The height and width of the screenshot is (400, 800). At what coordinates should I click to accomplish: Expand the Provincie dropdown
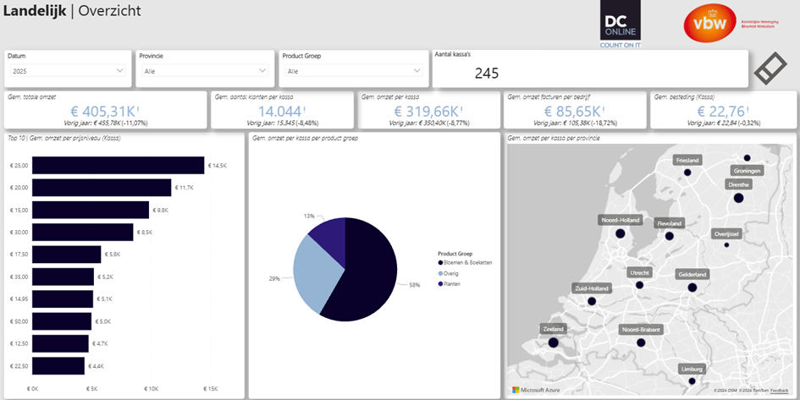(205, 72)
